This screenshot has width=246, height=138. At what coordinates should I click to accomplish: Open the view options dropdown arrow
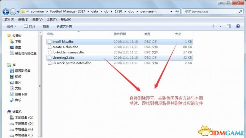(220, 26)
